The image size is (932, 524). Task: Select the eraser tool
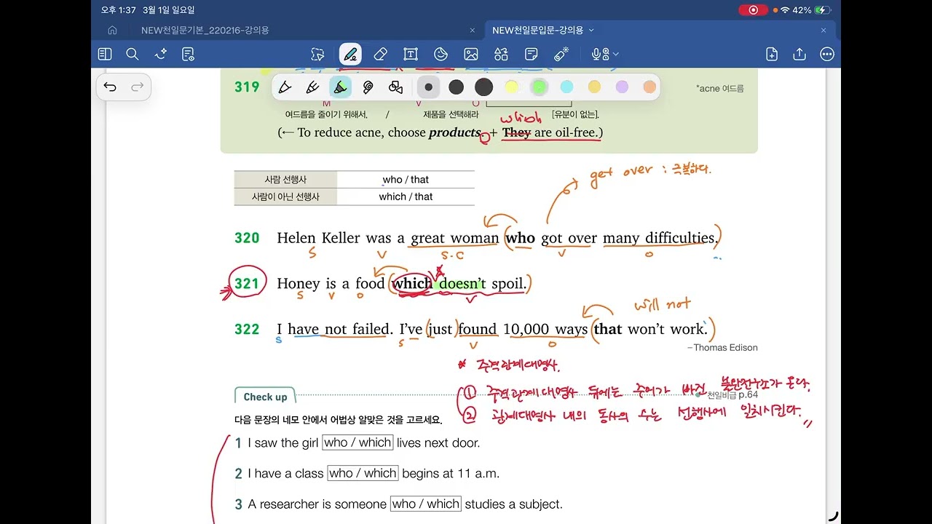point(380,54)
